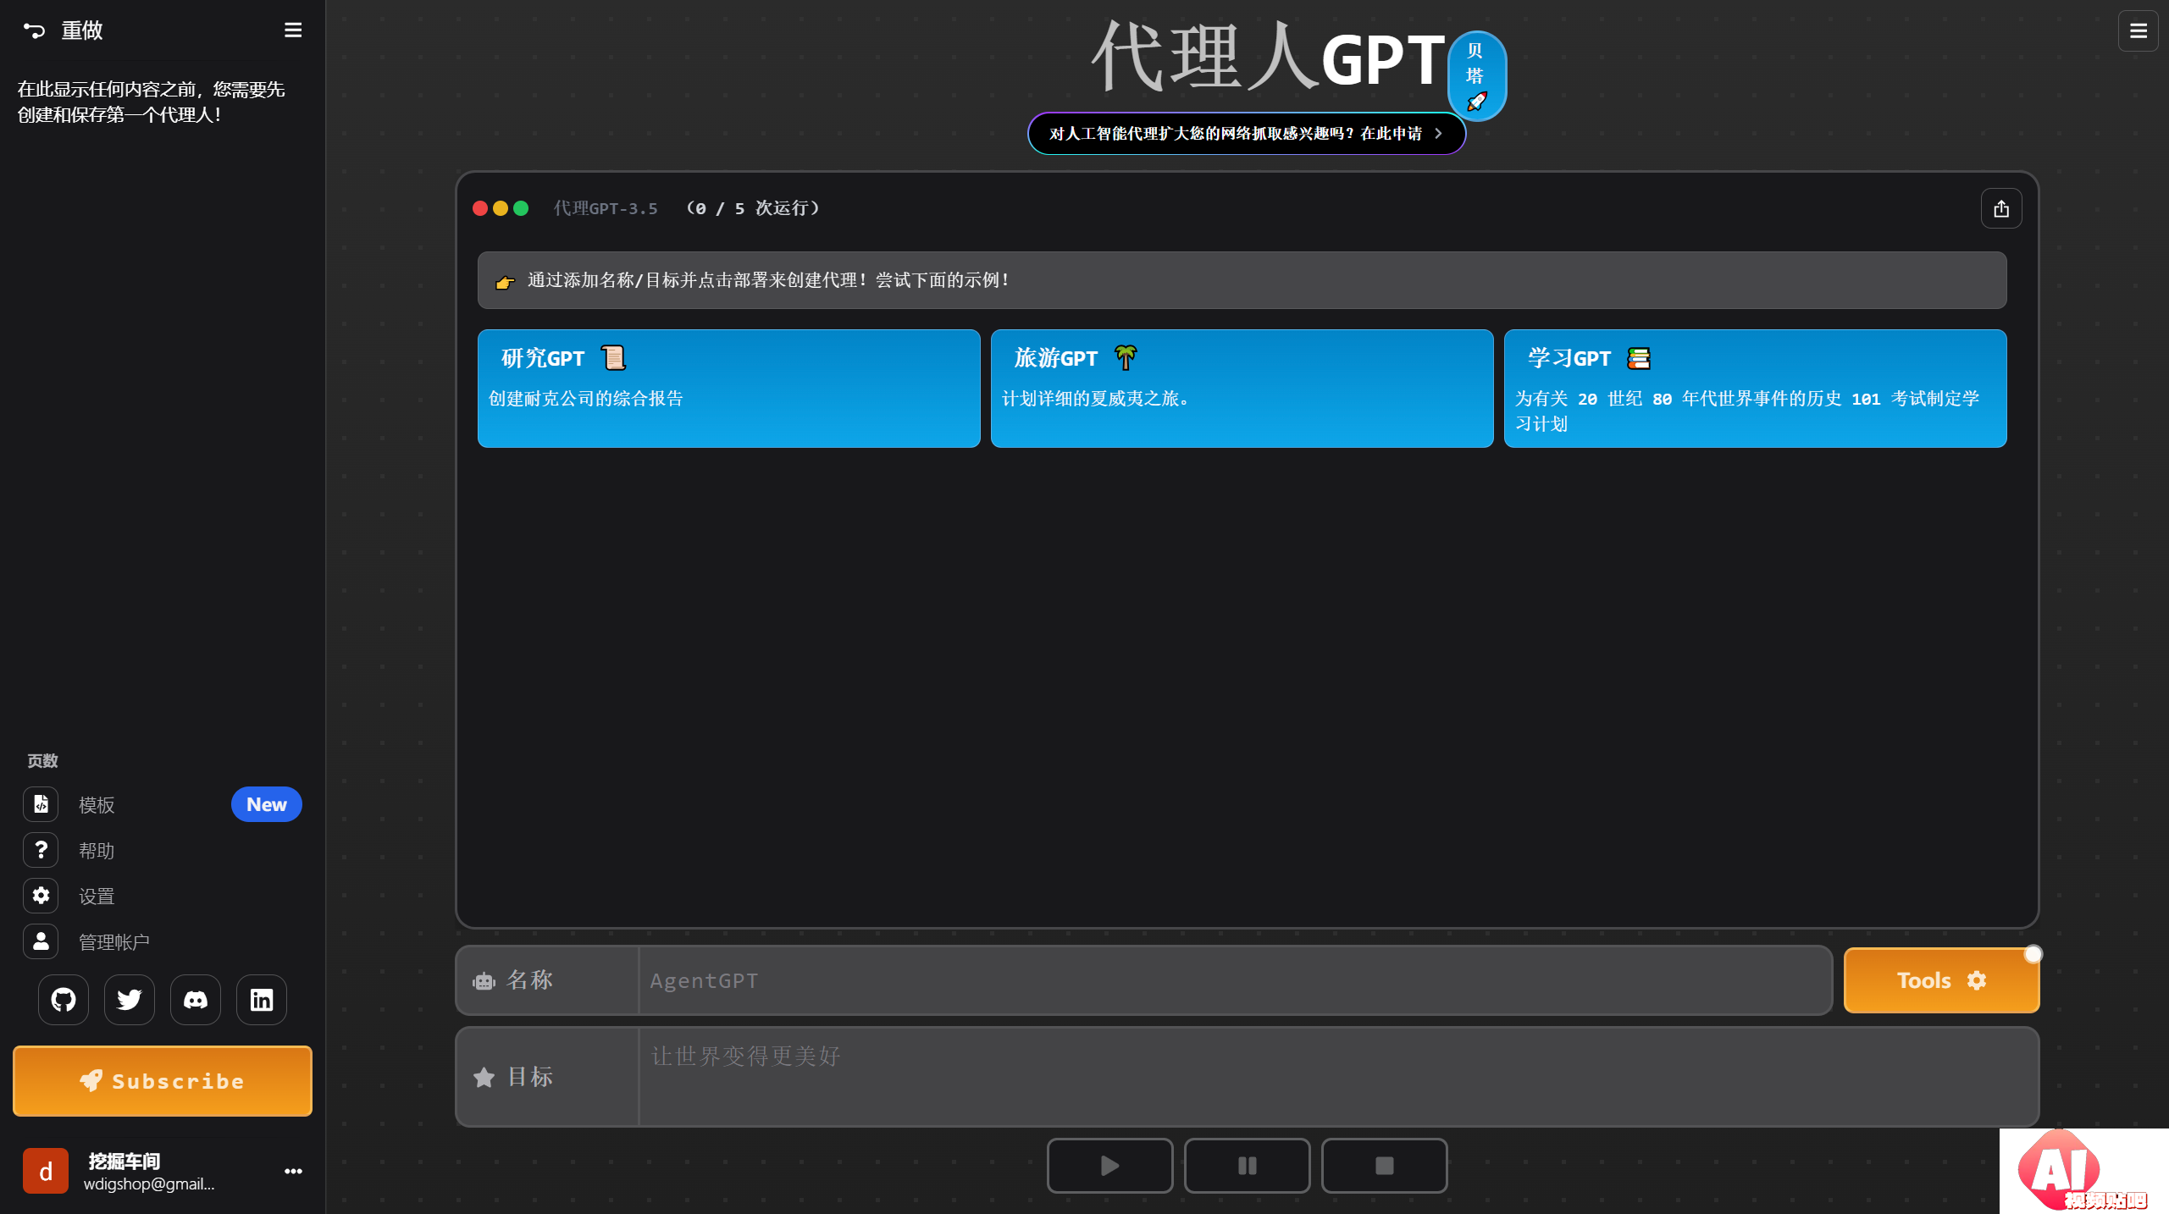Screen dimensions: 2169x1214
Task: Open the 设置 settings gear icon
Action: pyautogui.click(x=41, y=896)
